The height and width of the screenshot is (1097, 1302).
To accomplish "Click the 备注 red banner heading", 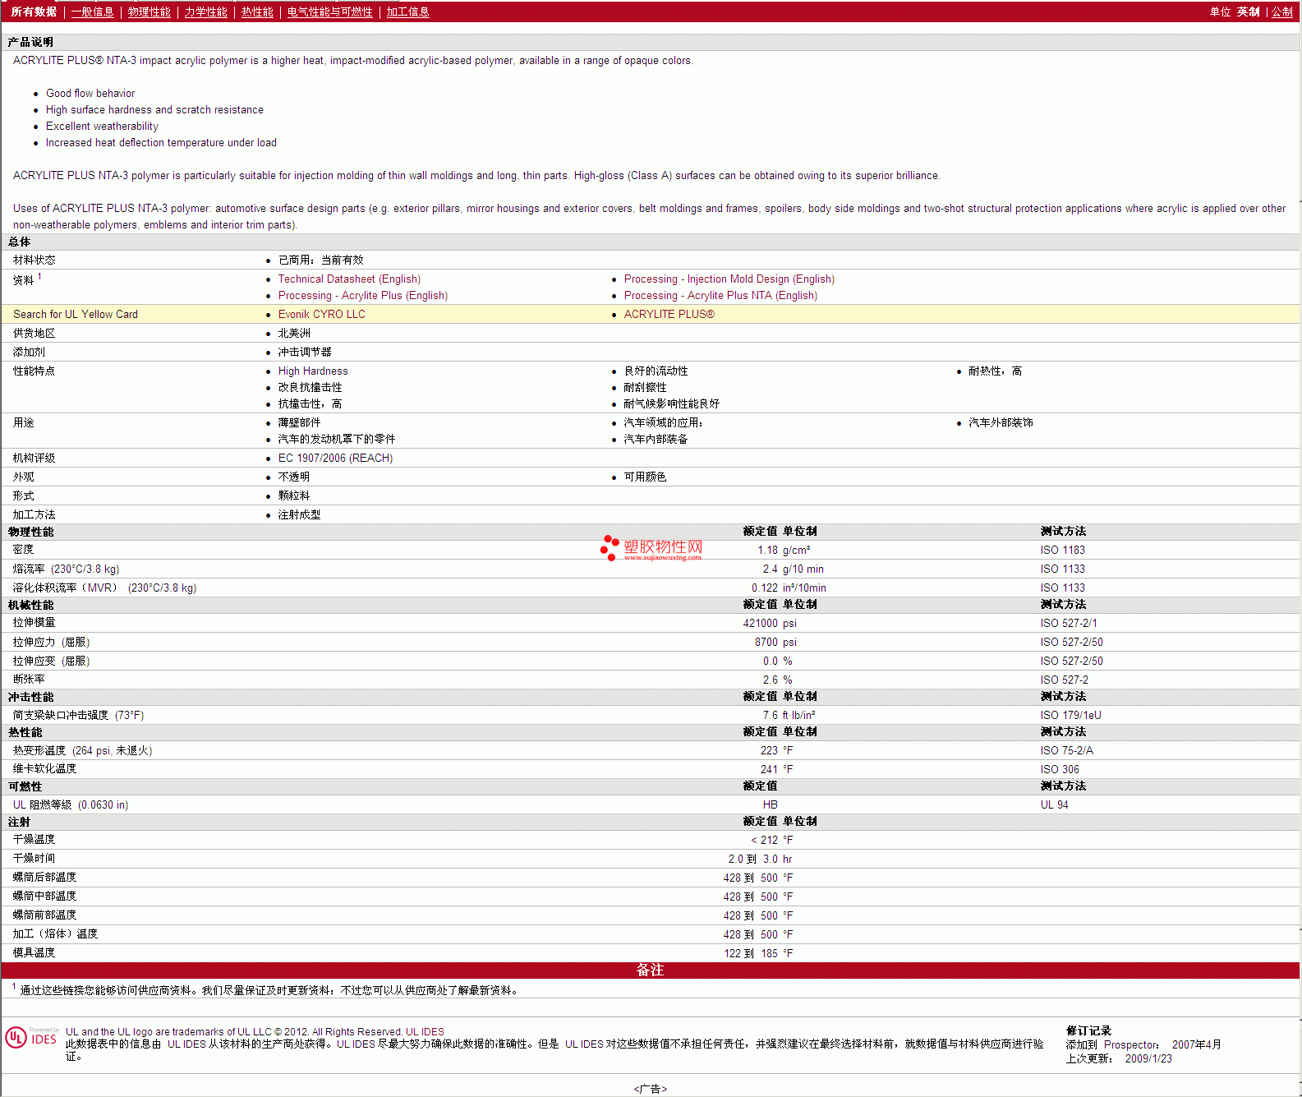I will click(650, 970).
